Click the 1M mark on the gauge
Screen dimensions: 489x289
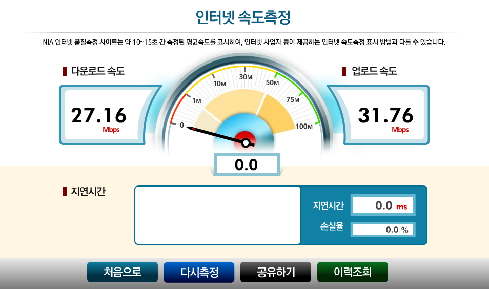[x=196, y=101]
